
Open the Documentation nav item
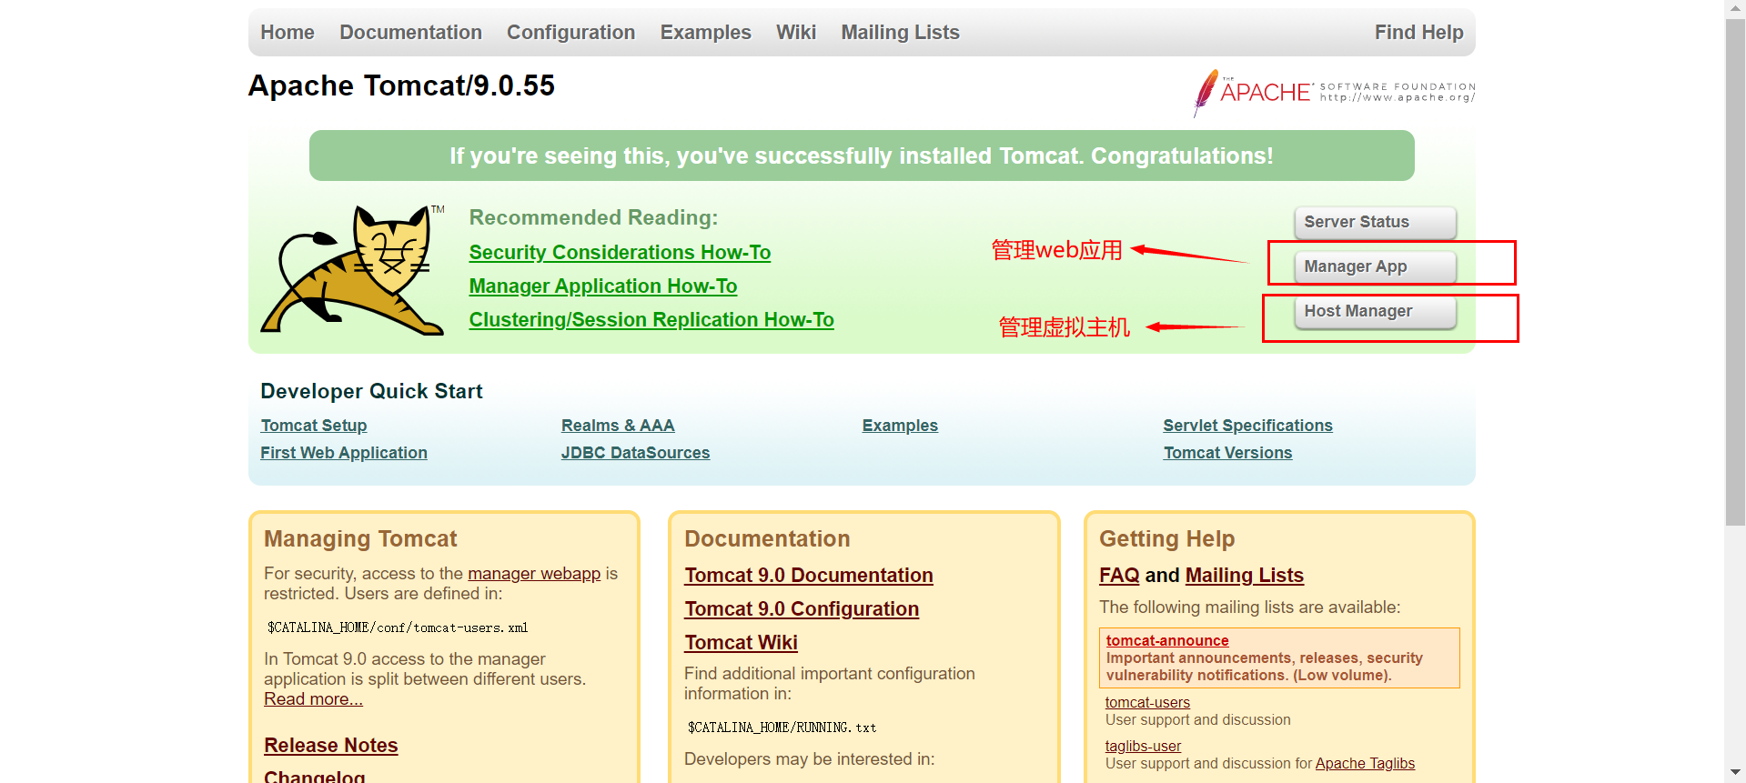pos(410,33)
